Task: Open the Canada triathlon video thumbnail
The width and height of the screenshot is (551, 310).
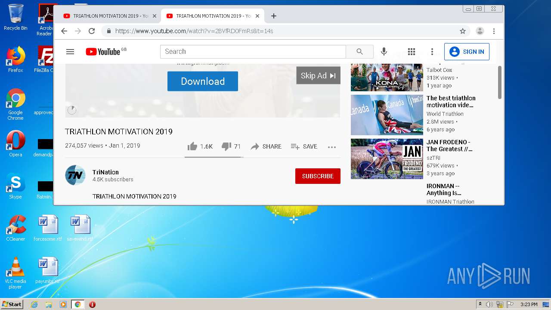Action: 387,115
